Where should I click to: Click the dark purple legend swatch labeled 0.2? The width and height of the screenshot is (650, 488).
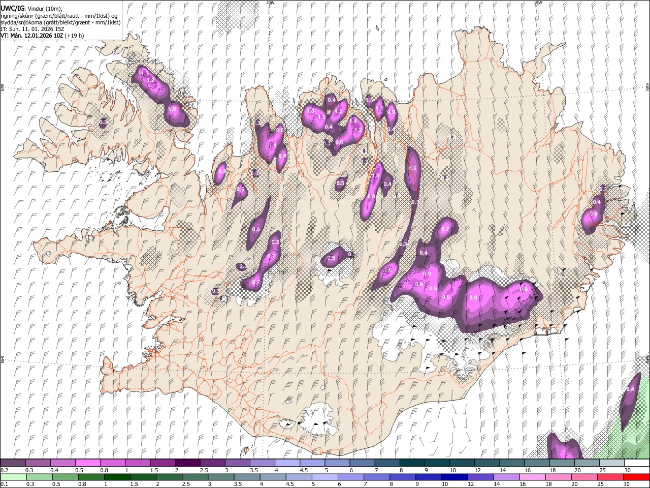[x=13, y=463]
